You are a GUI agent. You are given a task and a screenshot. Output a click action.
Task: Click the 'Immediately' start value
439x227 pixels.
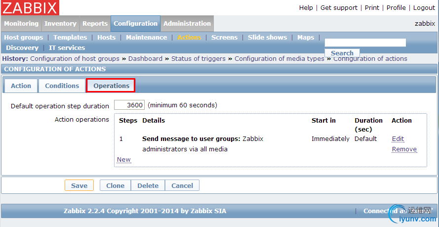330,138
